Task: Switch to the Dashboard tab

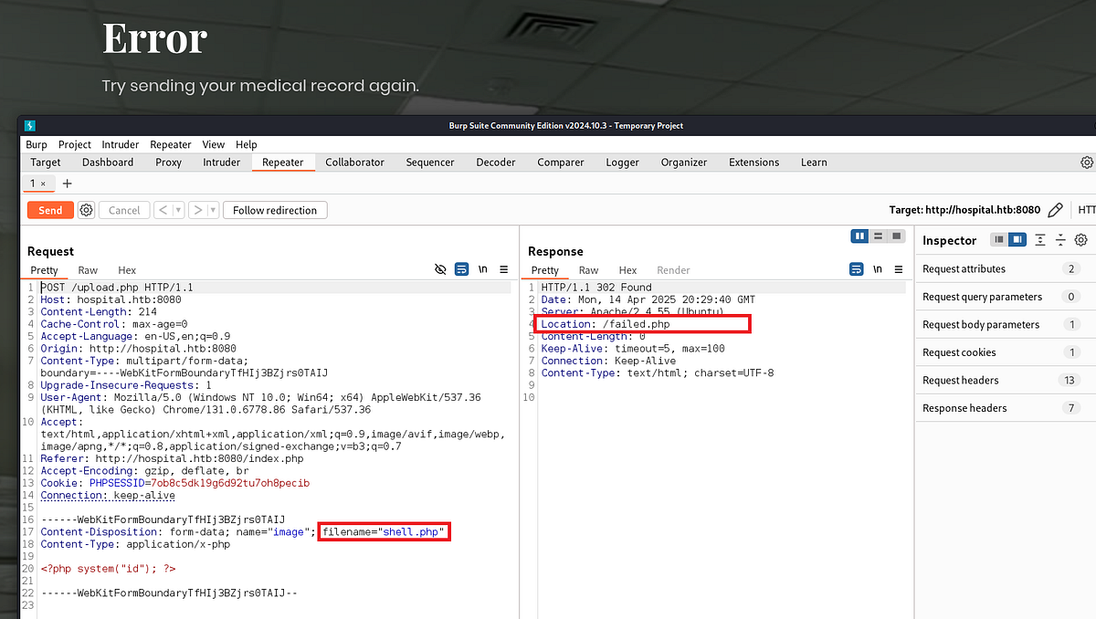Action: click(x=108, y=163)
